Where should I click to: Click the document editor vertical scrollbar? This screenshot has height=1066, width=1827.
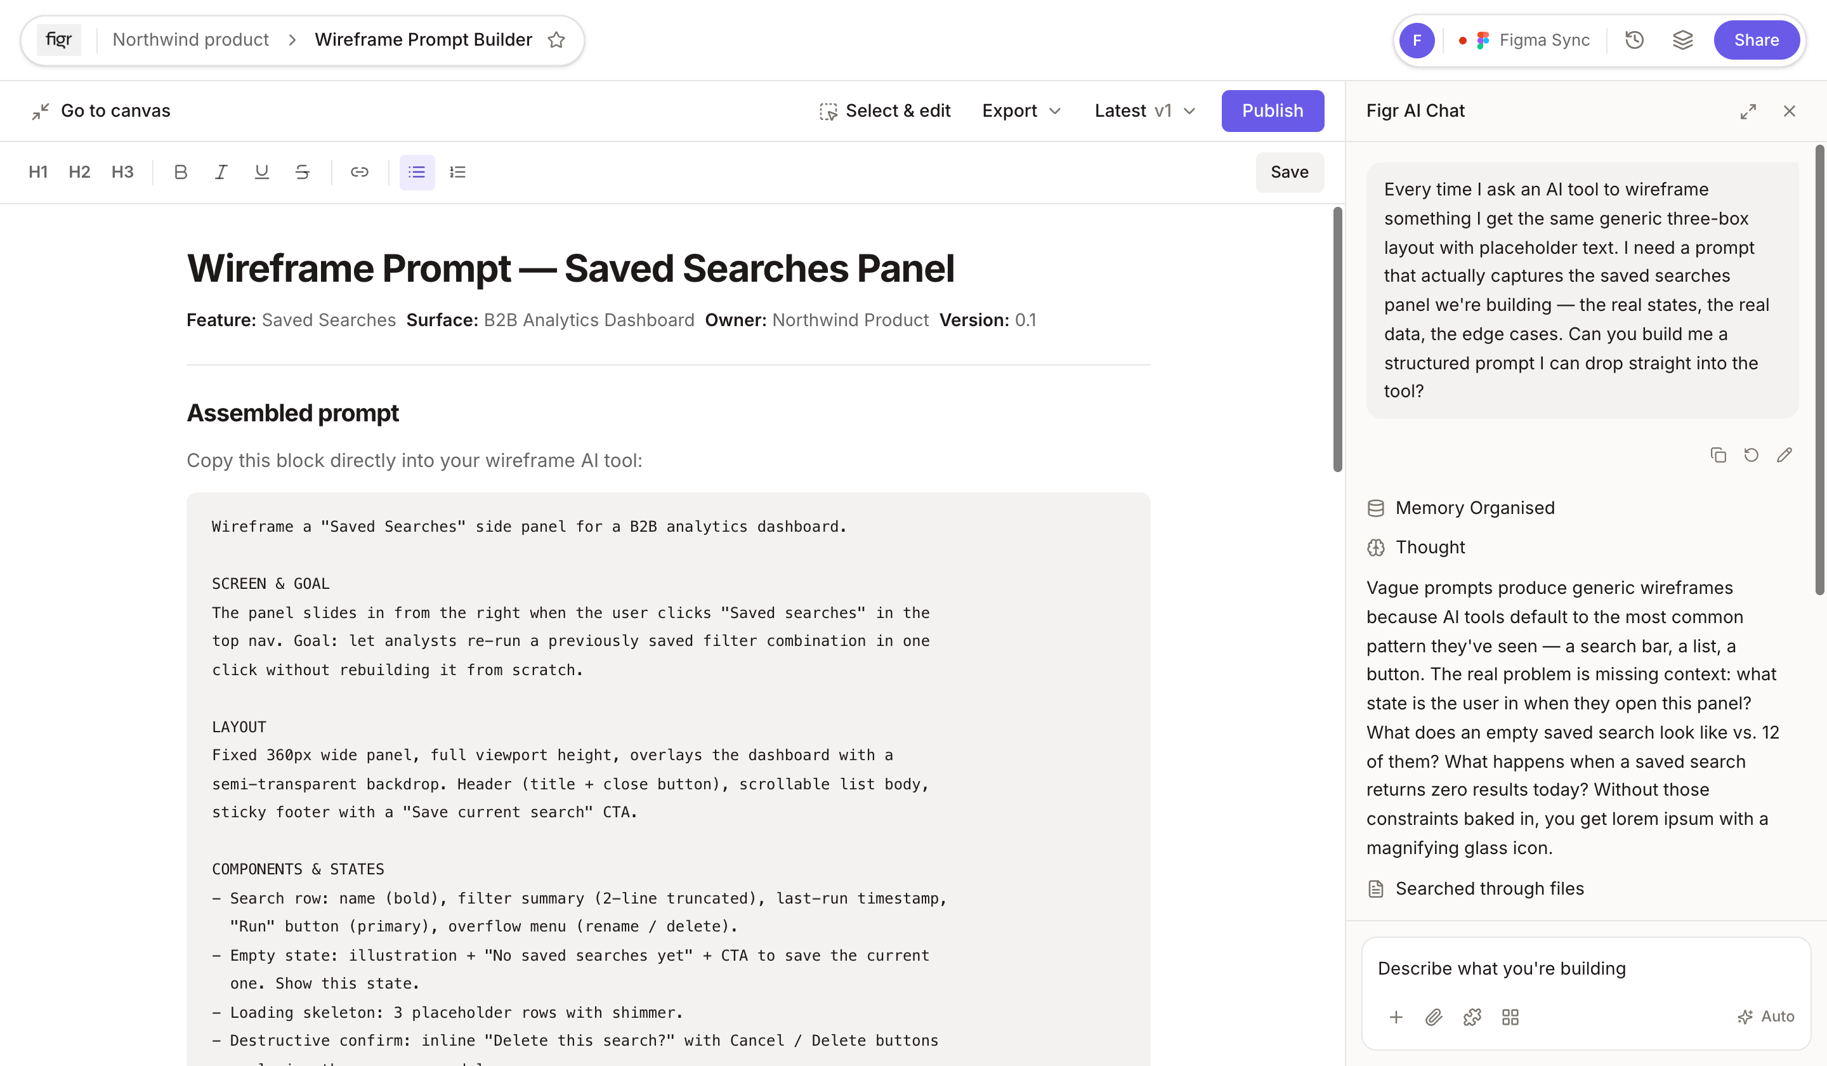pyautogui.click(x=1337, y=339)
